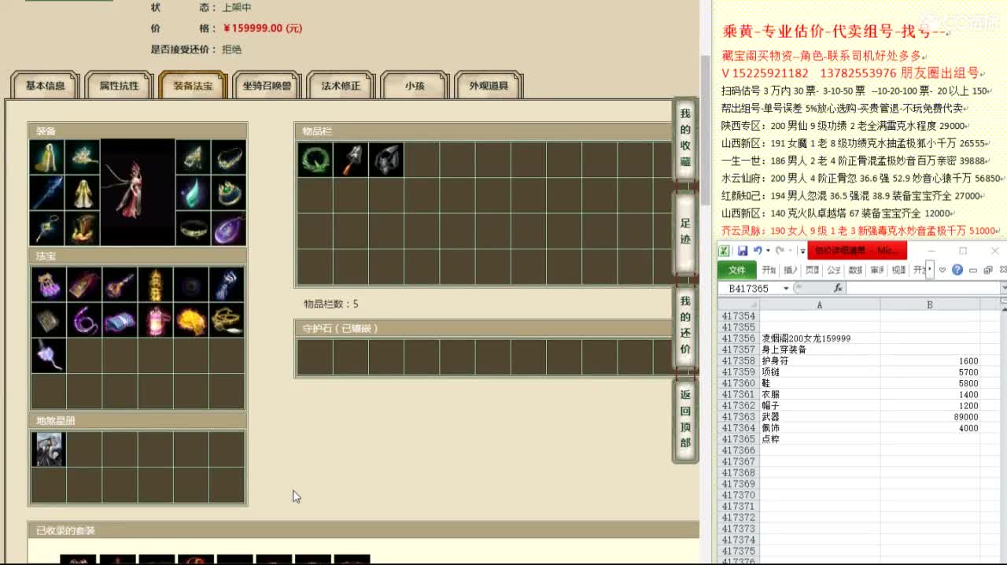View the pink lantern 法宝
The image size is (1007, 565).
(x=155, y=320)
